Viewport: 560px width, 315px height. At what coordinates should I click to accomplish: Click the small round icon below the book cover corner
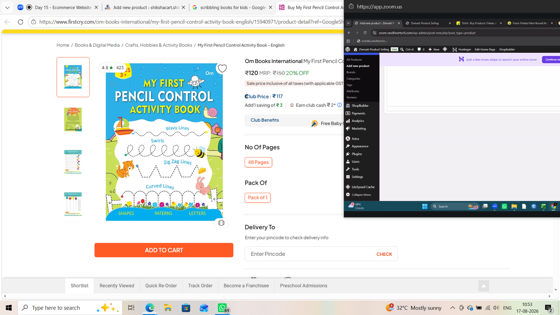221,223
